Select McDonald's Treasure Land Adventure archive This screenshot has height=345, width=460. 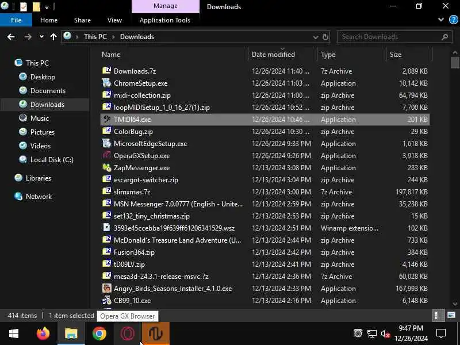pos(177,240)
